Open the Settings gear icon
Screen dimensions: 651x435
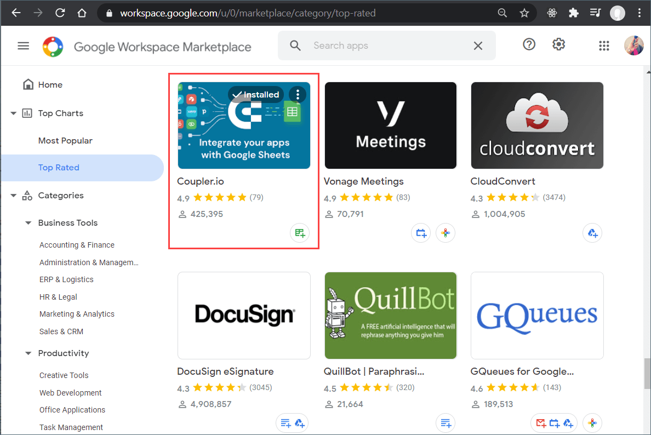[558, 44]
